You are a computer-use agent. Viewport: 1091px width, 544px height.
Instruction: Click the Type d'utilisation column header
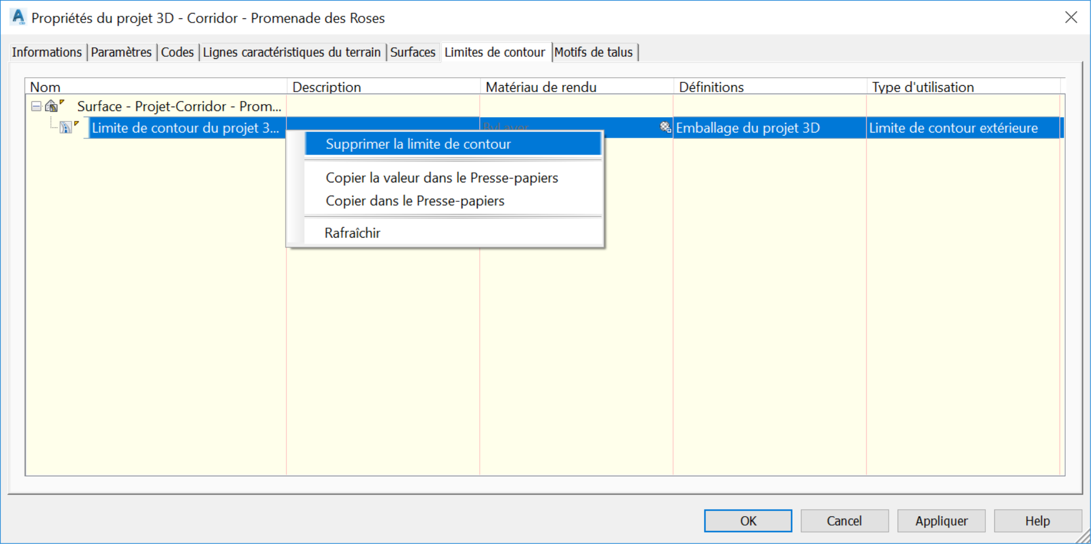pos(963,87)
